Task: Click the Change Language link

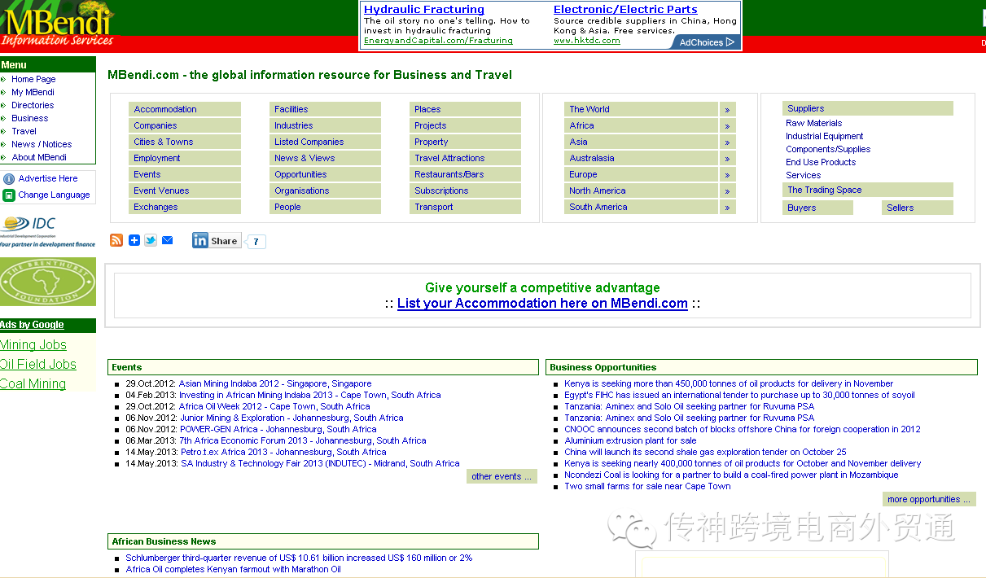Action: pos(54,195)
